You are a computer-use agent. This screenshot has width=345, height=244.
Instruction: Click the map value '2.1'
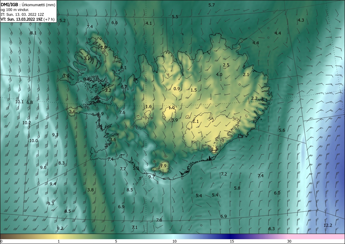click(x=246, y=75)
